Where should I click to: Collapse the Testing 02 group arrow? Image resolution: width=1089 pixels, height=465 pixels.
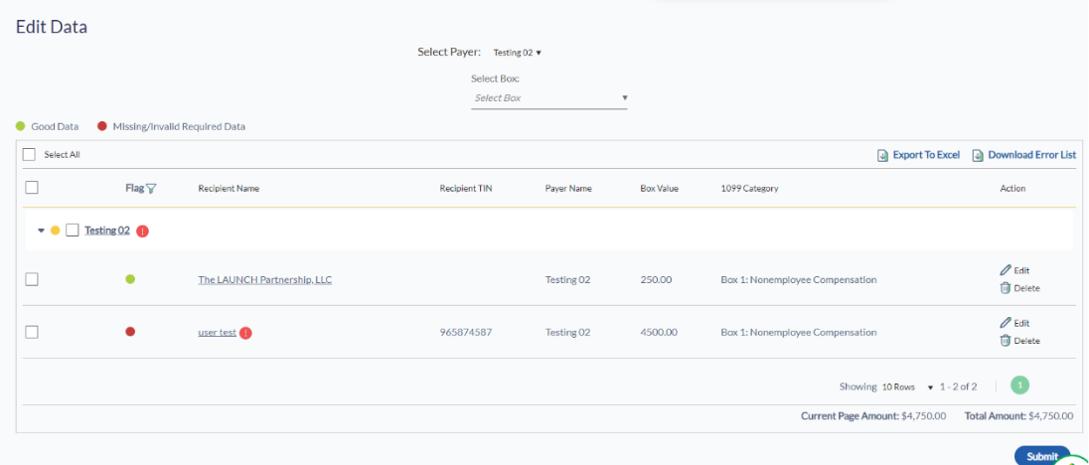41,231
